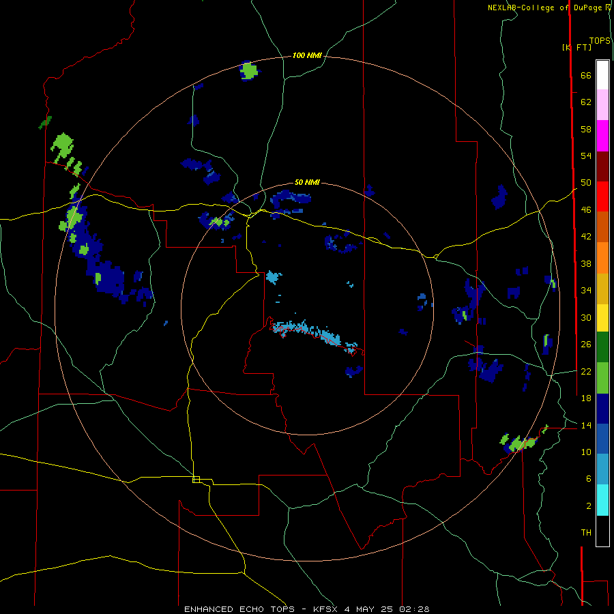Viewport: 614px width, 614px height.
Task: Click the white swatch in the tops legend
Action: tap(602, 75)
